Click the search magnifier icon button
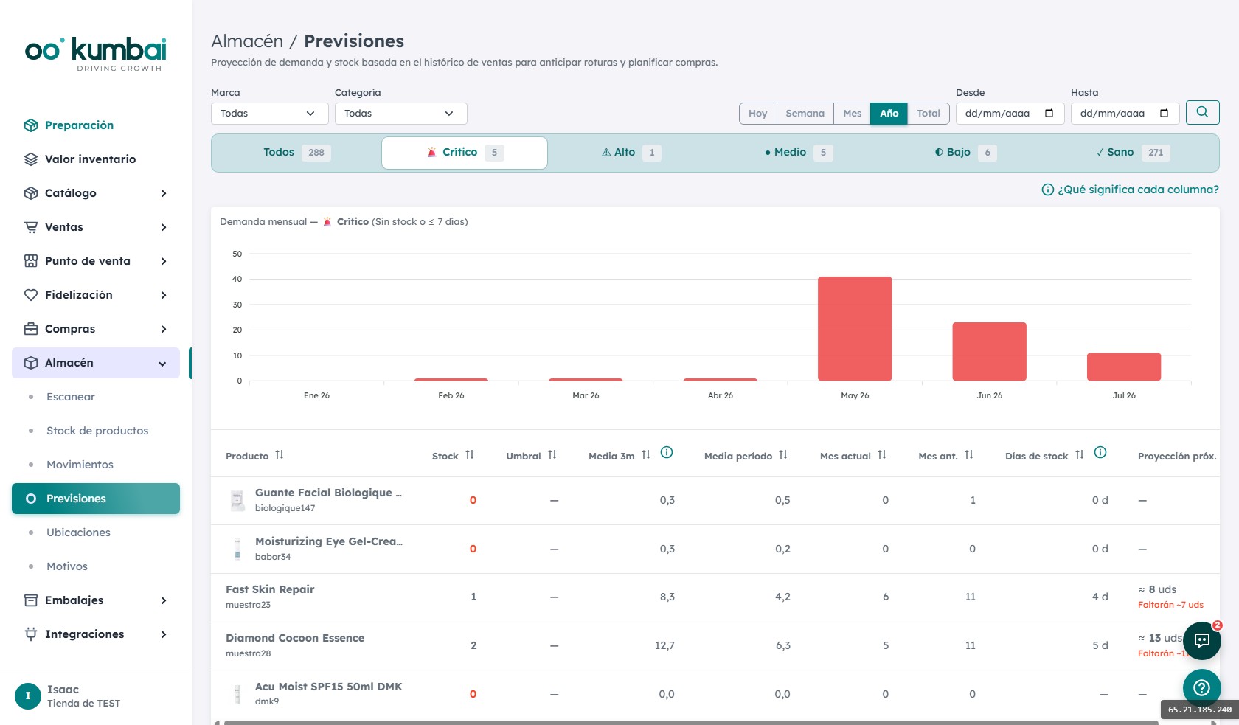This screenshot has height=725, width=1239. tap(1202, 113)
